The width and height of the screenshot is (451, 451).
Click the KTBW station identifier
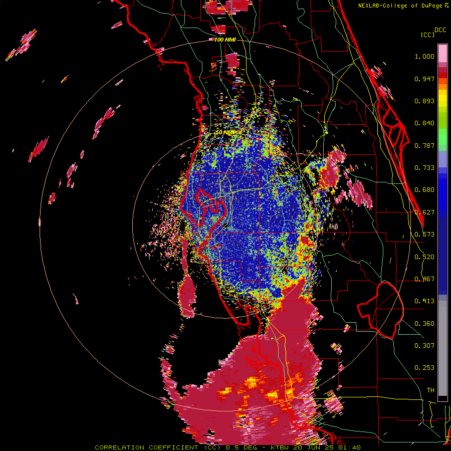[281, 447]
